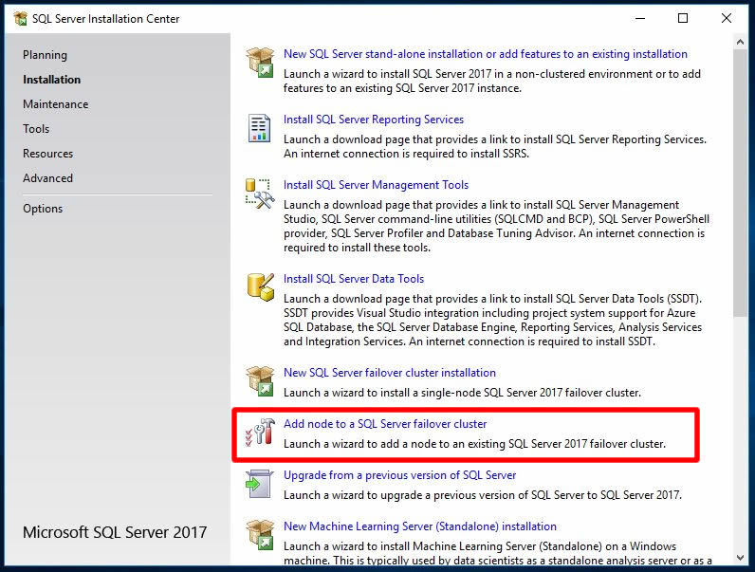This screenshot has height=572, width=755.
Task: Click the Upgrade green arrow icon
Action: [x=259, y=484]
